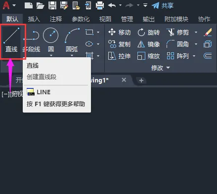Expand the 修剪 trim dropdown arrow
Image resolution: width=217 pixels, height=194 pixels.
click(196, 32)
